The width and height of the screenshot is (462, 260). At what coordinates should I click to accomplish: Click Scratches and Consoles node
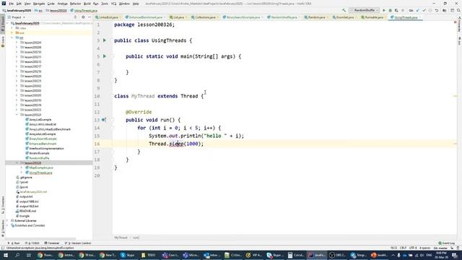pyautogui.click(x=30, y=225)
